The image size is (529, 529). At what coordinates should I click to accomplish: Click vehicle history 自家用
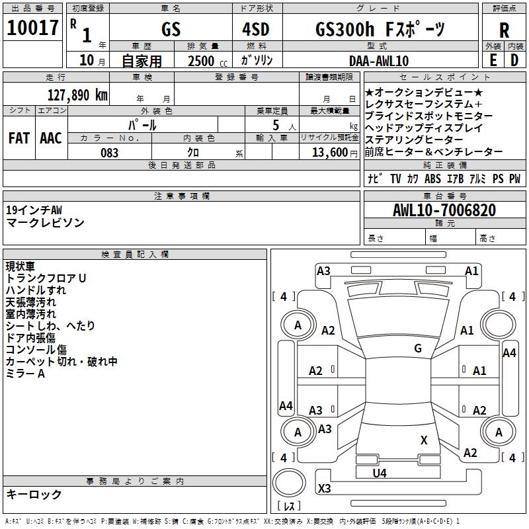point(142,61)
